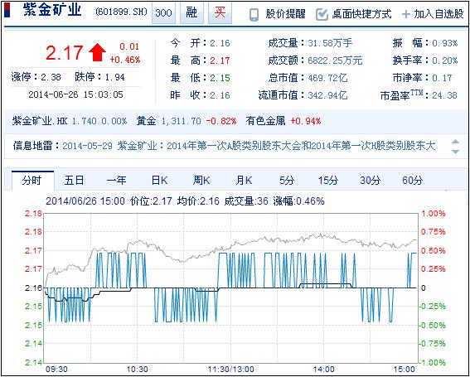470x377 pixels.
Task: Switch to the 一年 chart tab
Action: click(116, 181)
